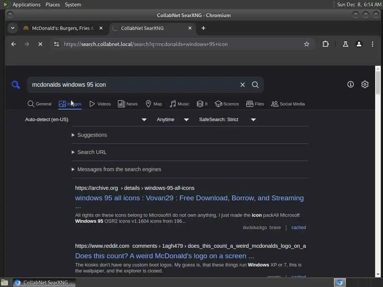The width and height of the screenshot is (383, 287).
Task: Click in the search query input field
Action: [133, 85]
